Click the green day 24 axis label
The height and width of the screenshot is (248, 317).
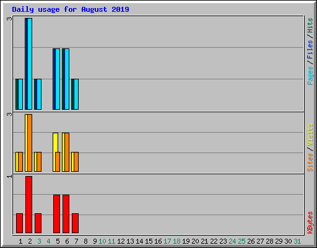232,241
